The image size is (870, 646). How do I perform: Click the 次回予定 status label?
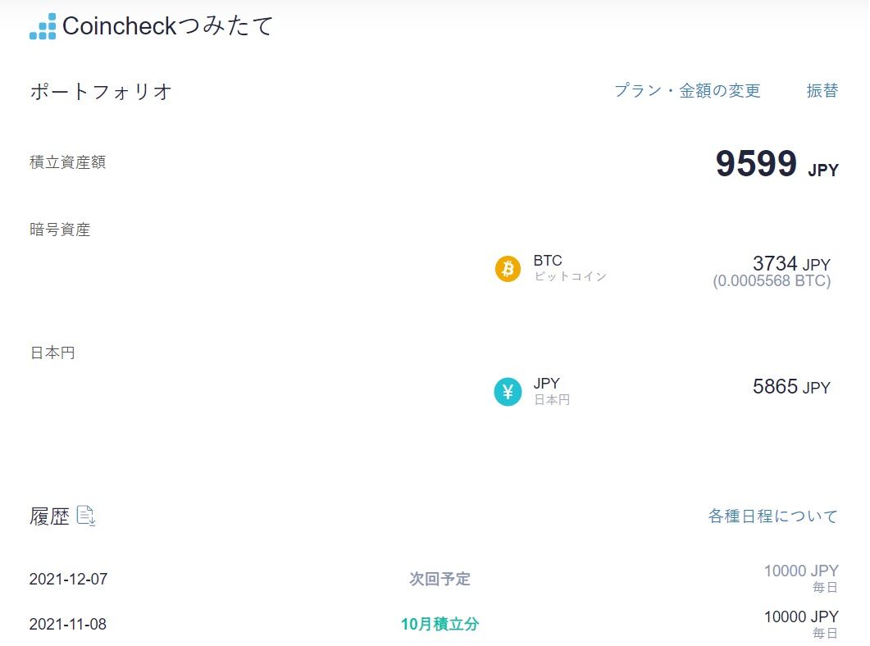point(440,580)
